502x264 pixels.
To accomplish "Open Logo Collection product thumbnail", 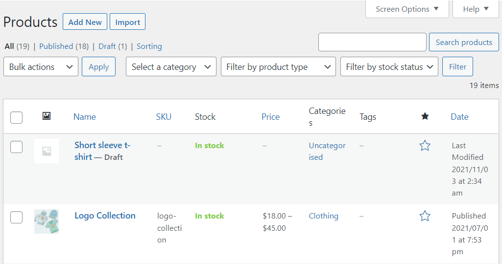I will pyautogui.click(x=47, y=221).
